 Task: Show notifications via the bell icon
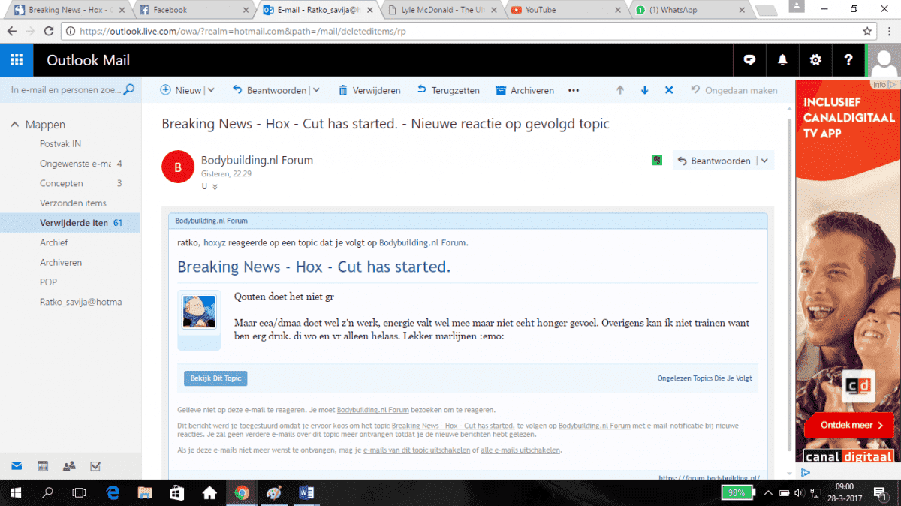(x=782, y=60)
